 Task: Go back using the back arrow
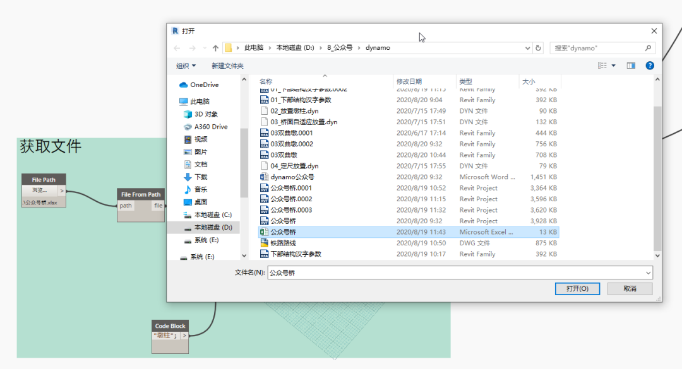tap(177, 48)
